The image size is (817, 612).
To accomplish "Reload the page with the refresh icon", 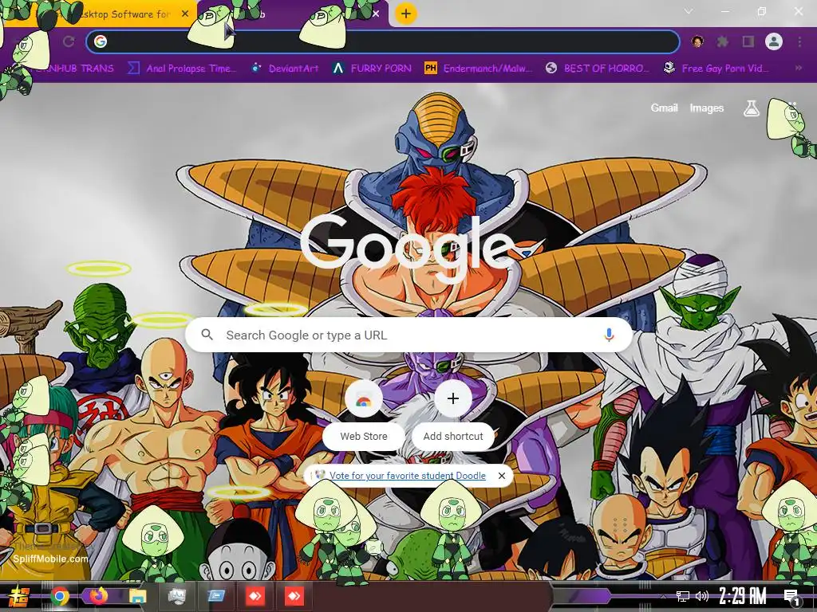I will pyautogui.click(x=69, y=41).
